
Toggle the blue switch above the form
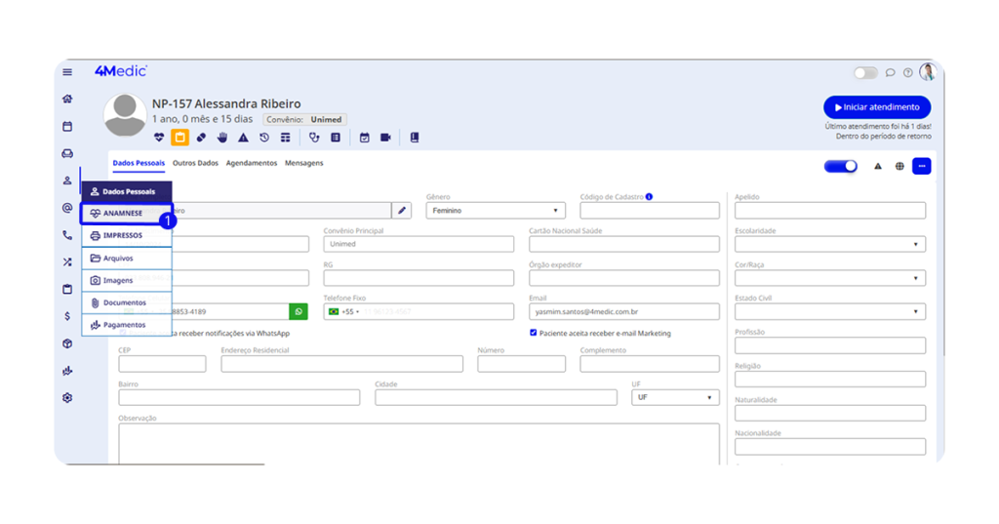coord(840,167)
